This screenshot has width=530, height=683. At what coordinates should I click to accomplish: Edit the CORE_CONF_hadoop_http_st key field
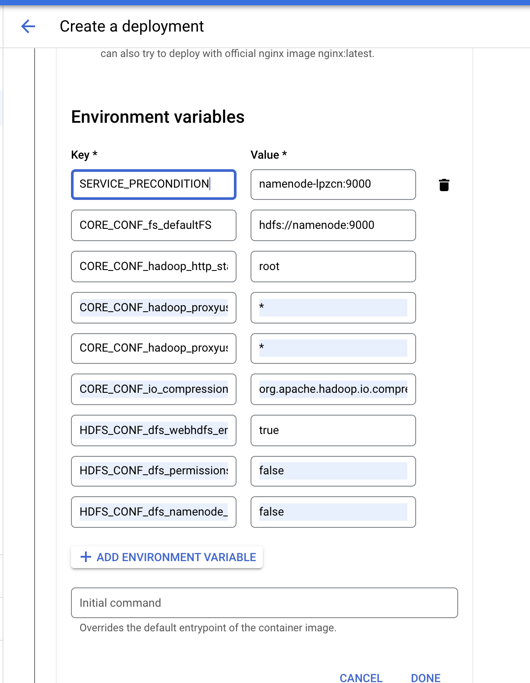[x=153, y=266]
